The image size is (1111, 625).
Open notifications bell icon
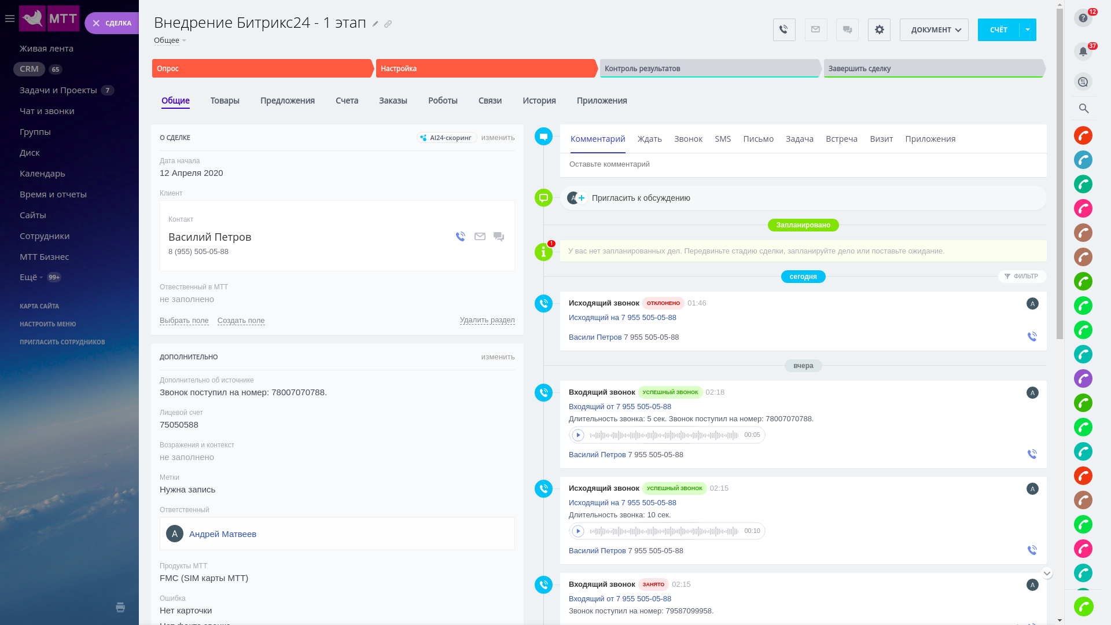(x=1083, y=52)
